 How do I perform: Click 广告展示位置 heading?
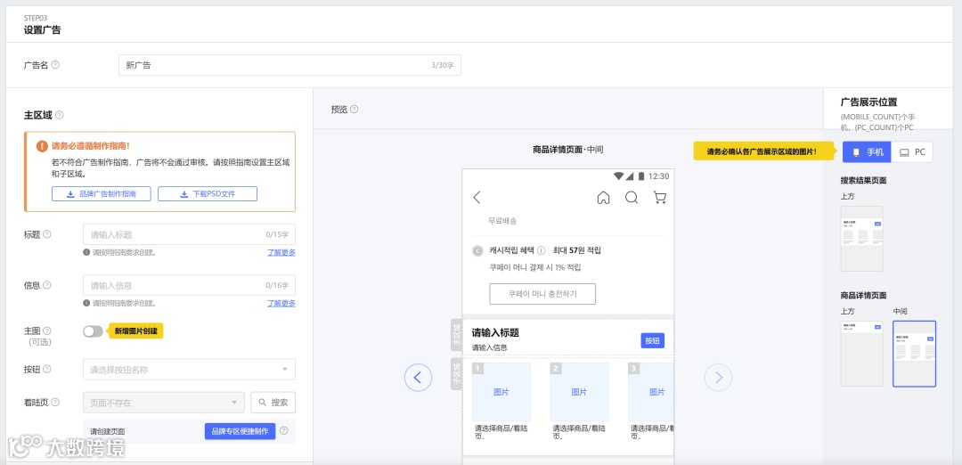click(x=868, y=102)
